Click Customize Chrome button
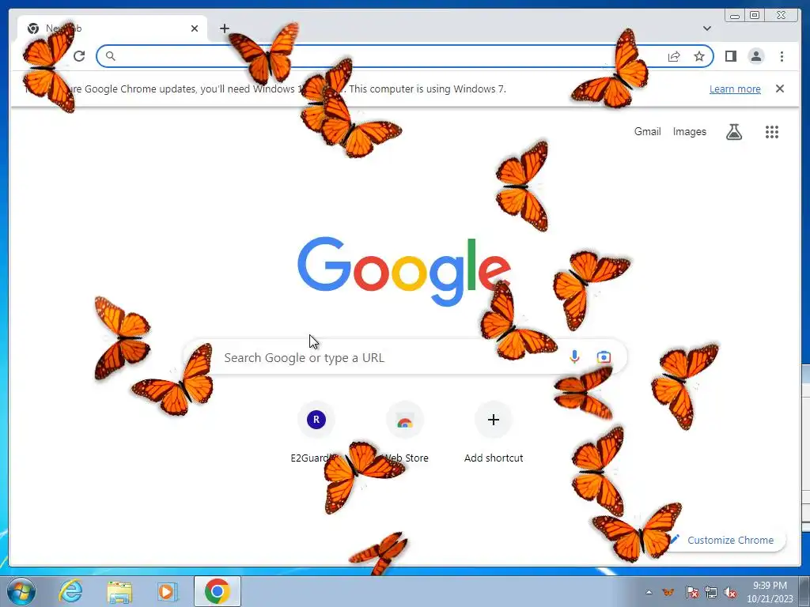Viewport: 810px width, 607px height. pos(723,540)
